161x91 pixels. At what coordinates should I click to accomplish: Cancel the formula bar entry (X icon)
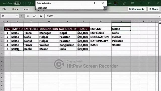point(28,16)
